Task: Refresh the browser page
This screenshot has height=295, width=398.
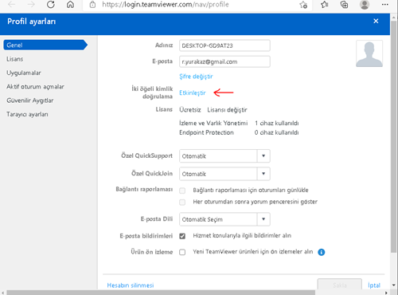Action: click(51, 5)
